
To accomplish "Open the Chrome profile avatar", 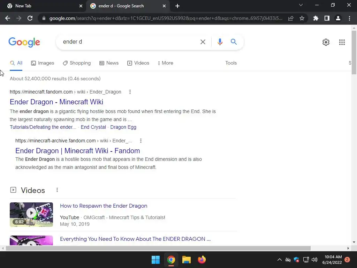I will pyautogui.click(x=338, y=18).
